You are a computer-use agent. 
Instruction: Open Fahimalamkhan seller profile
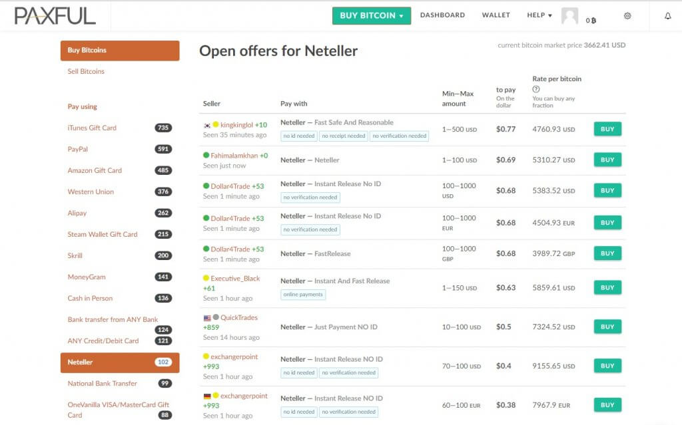tap(234, 156)
